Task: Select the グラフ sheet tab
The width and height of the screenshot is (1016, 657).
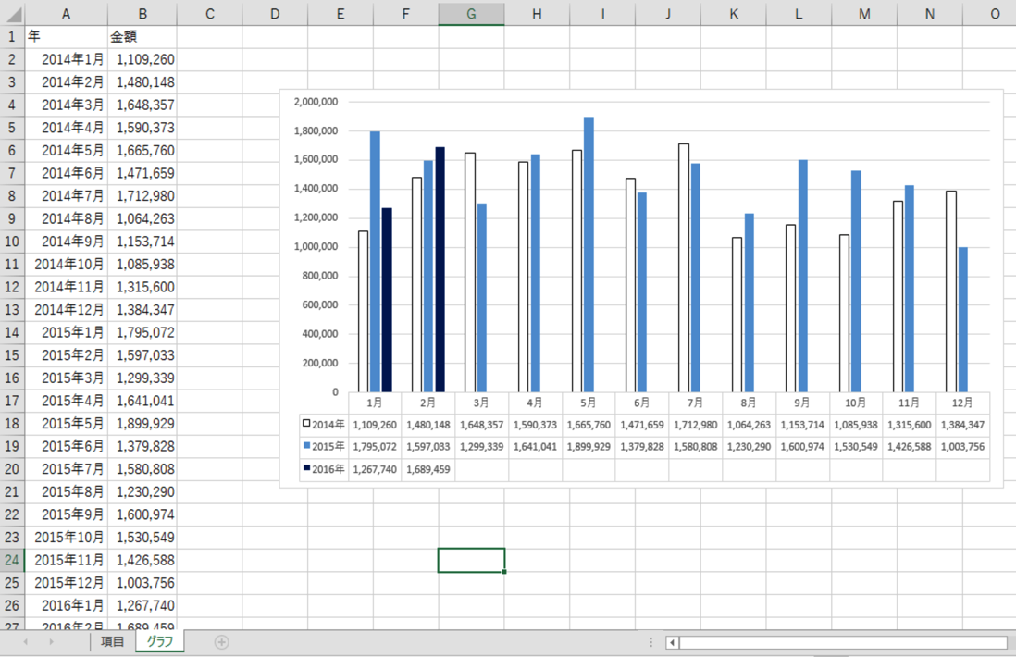Action: click(159, 641)
